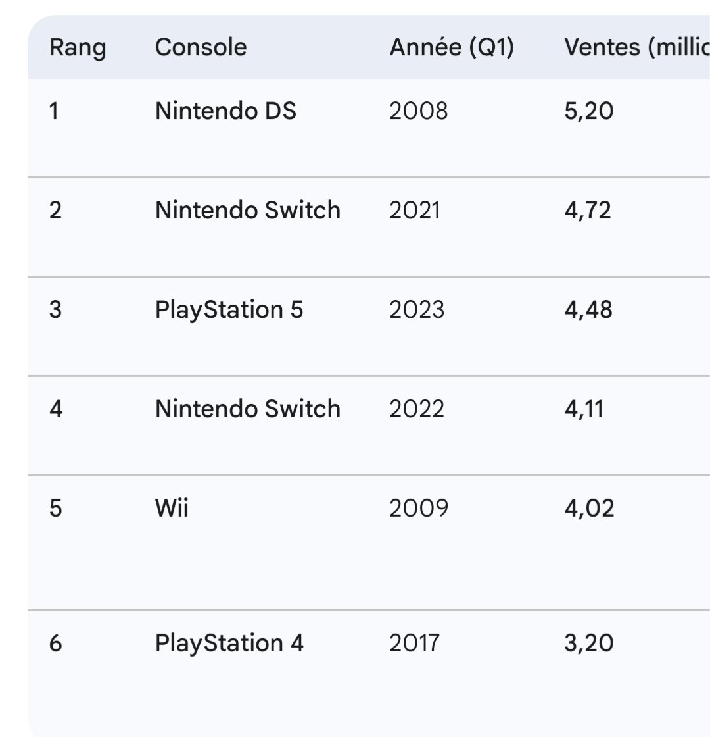Select the 3,20 sales value
The height and width of the screenshot is (737, 710).
(x=588, y=643)
